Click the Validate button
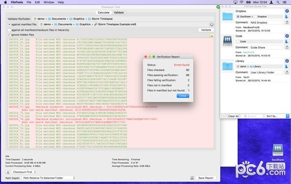Screen dimensions: 291x184 click(x=206, y=30)
